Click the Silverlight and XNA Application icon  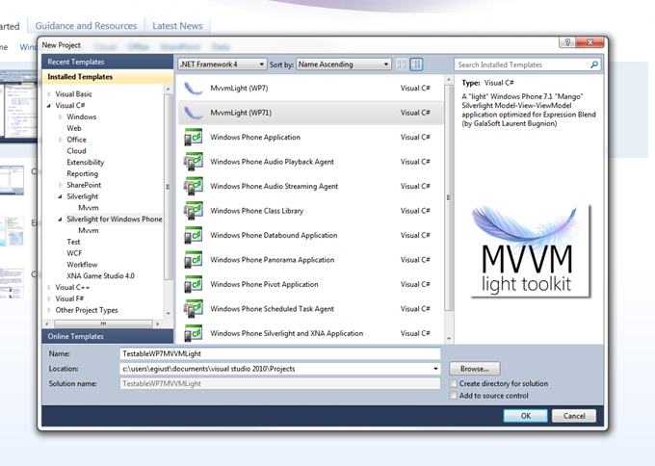(x=193, y=334)
